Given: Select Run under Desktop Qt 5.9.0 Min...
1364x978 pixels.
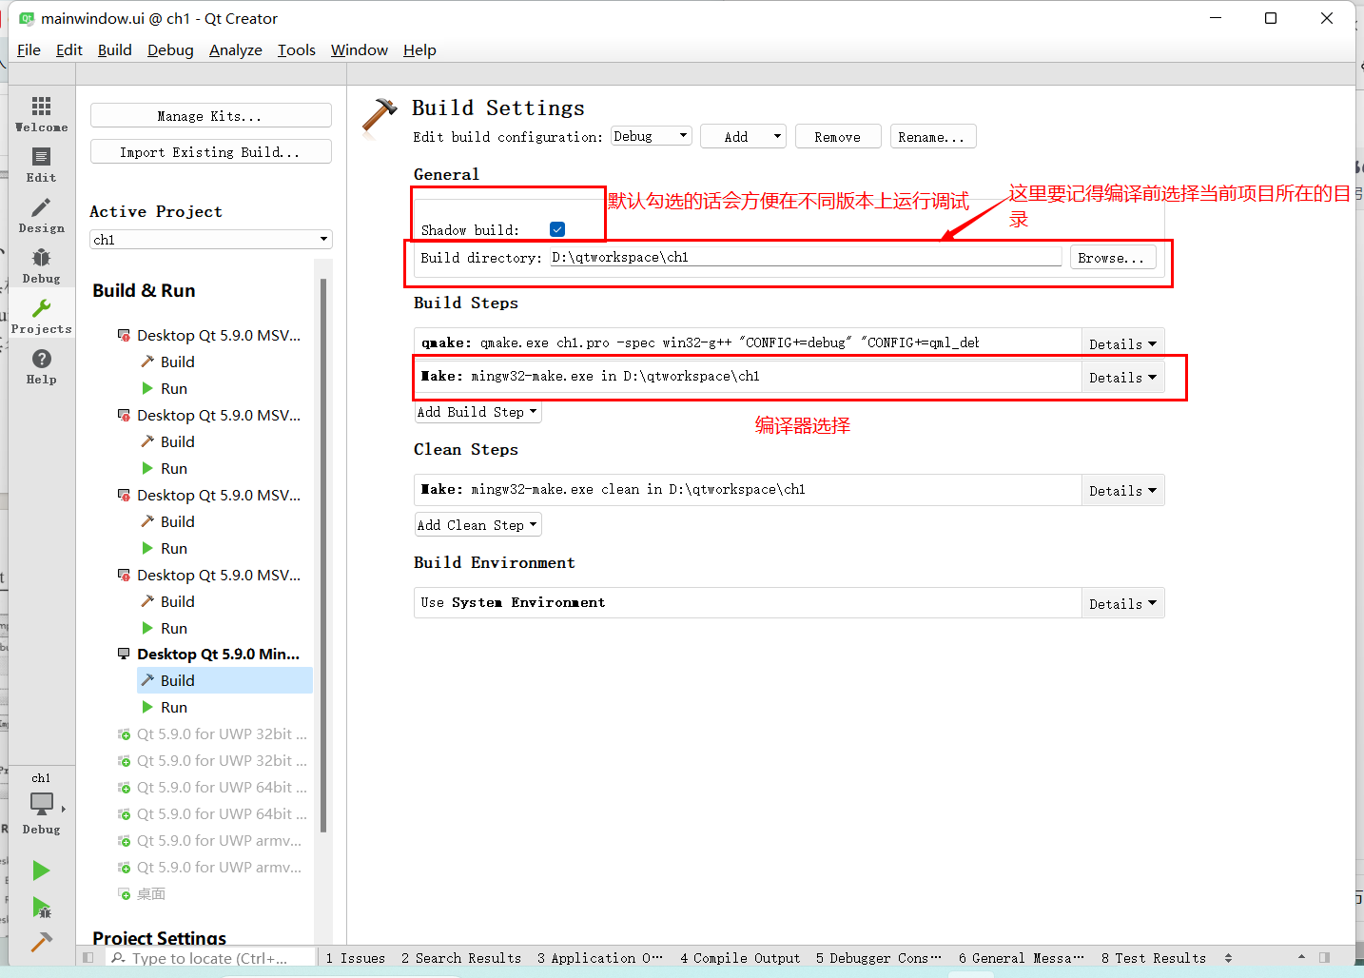Looking at the screenshot, I should tap(173, 707).
